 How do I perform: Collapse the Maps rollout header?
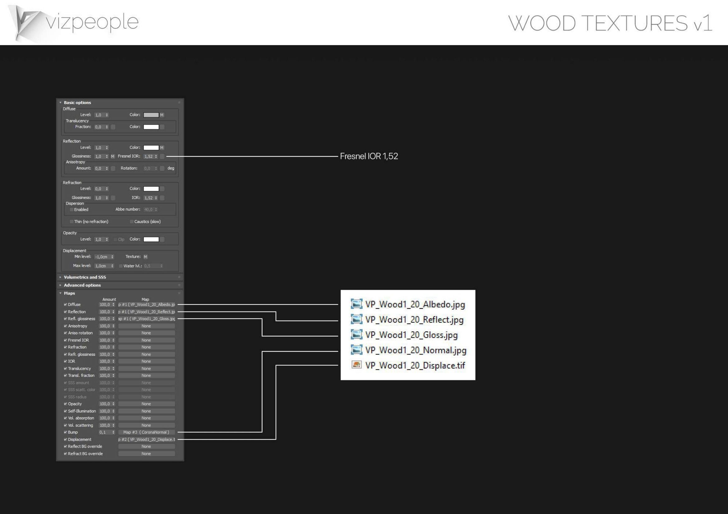69,293
